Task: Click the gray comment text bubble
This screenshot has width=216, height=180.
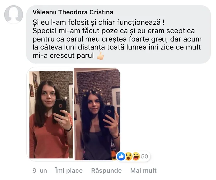Action: coord(118,35)
